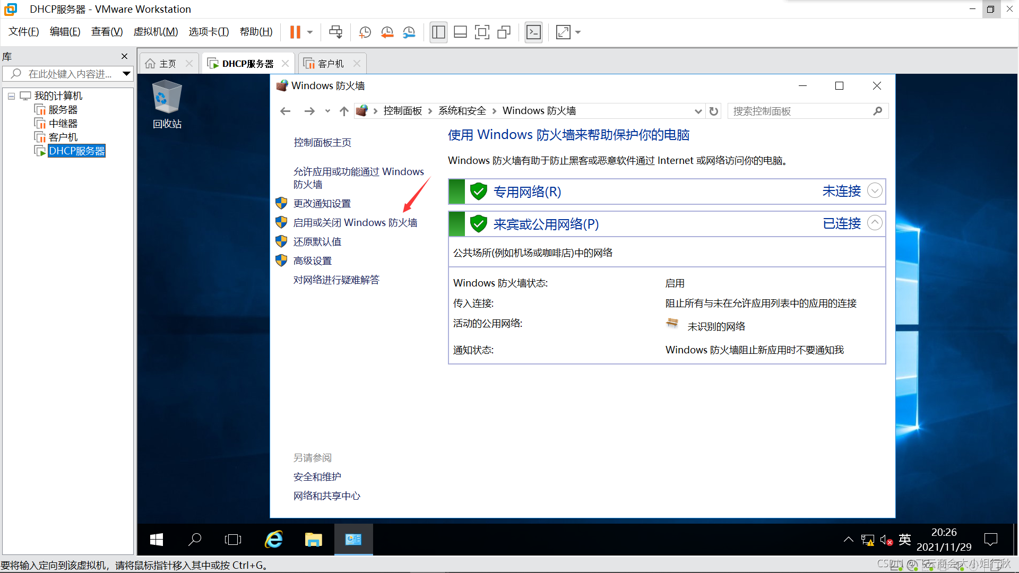The width and height of the screenshot is (1019, 573).
Task: Click refresh button in address bar
Action: [714, 111]
